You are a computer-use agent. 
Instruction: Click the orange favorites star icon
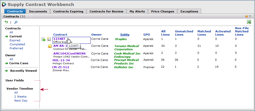pyautogui.click(x=246, y=16)
